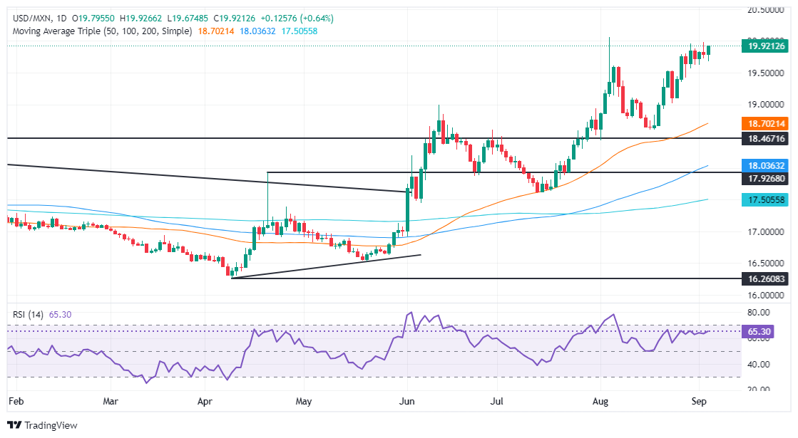
Task: Click the purple RSI 65.30 axis tag
Action: pyautogui.click(x=758, y=332)
